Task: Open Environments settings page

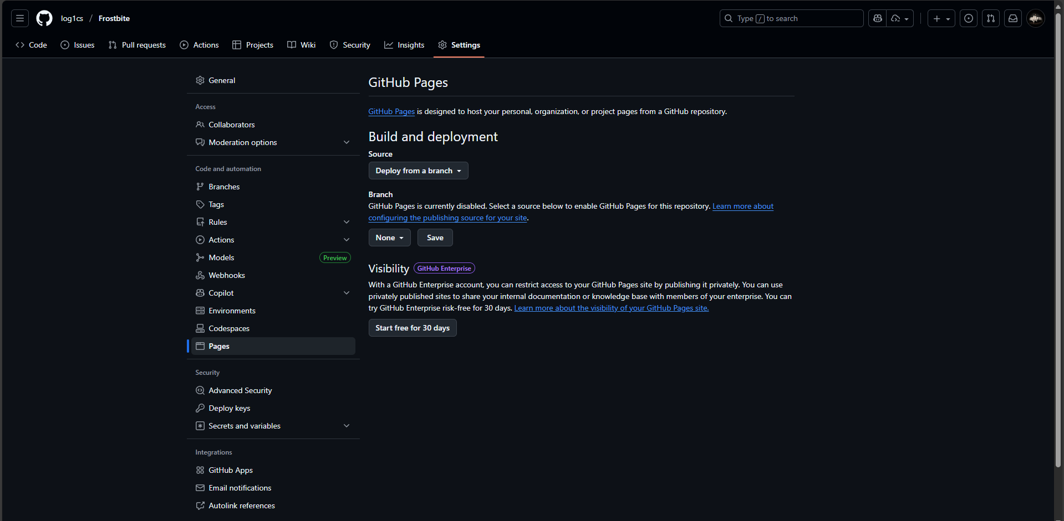Action: 273,311
